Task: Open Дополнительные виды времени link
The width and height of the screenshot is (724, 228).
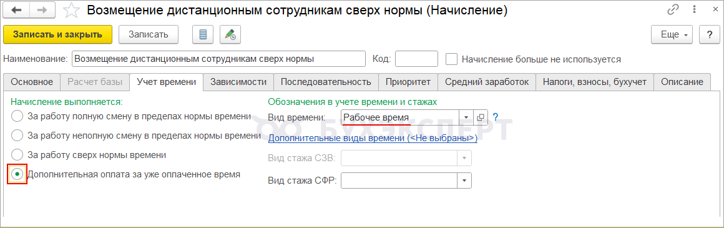Action: click(x=373, y=138)
